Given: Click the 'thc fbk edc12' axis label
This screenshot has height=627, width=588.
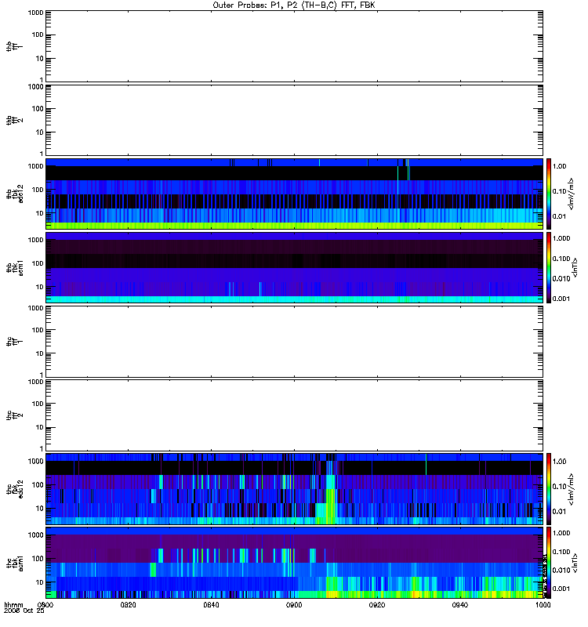Looking at the screenshot, I should coord(14,488).
